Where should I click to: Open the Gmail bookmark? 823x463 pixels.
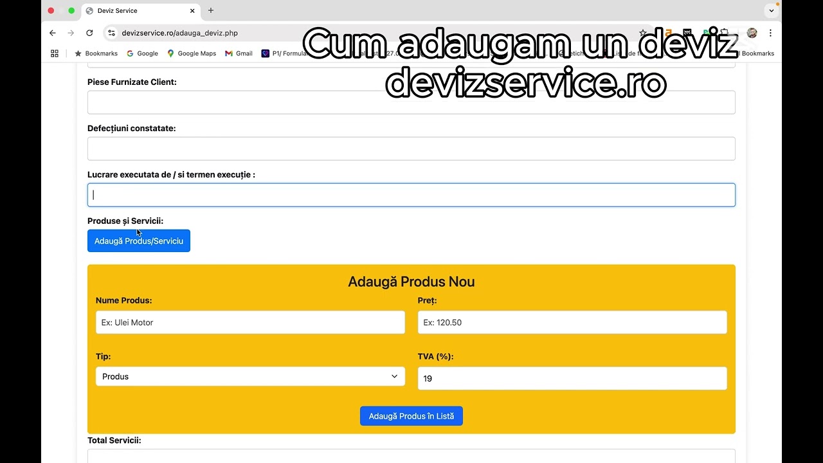click(x=239, y=53)
